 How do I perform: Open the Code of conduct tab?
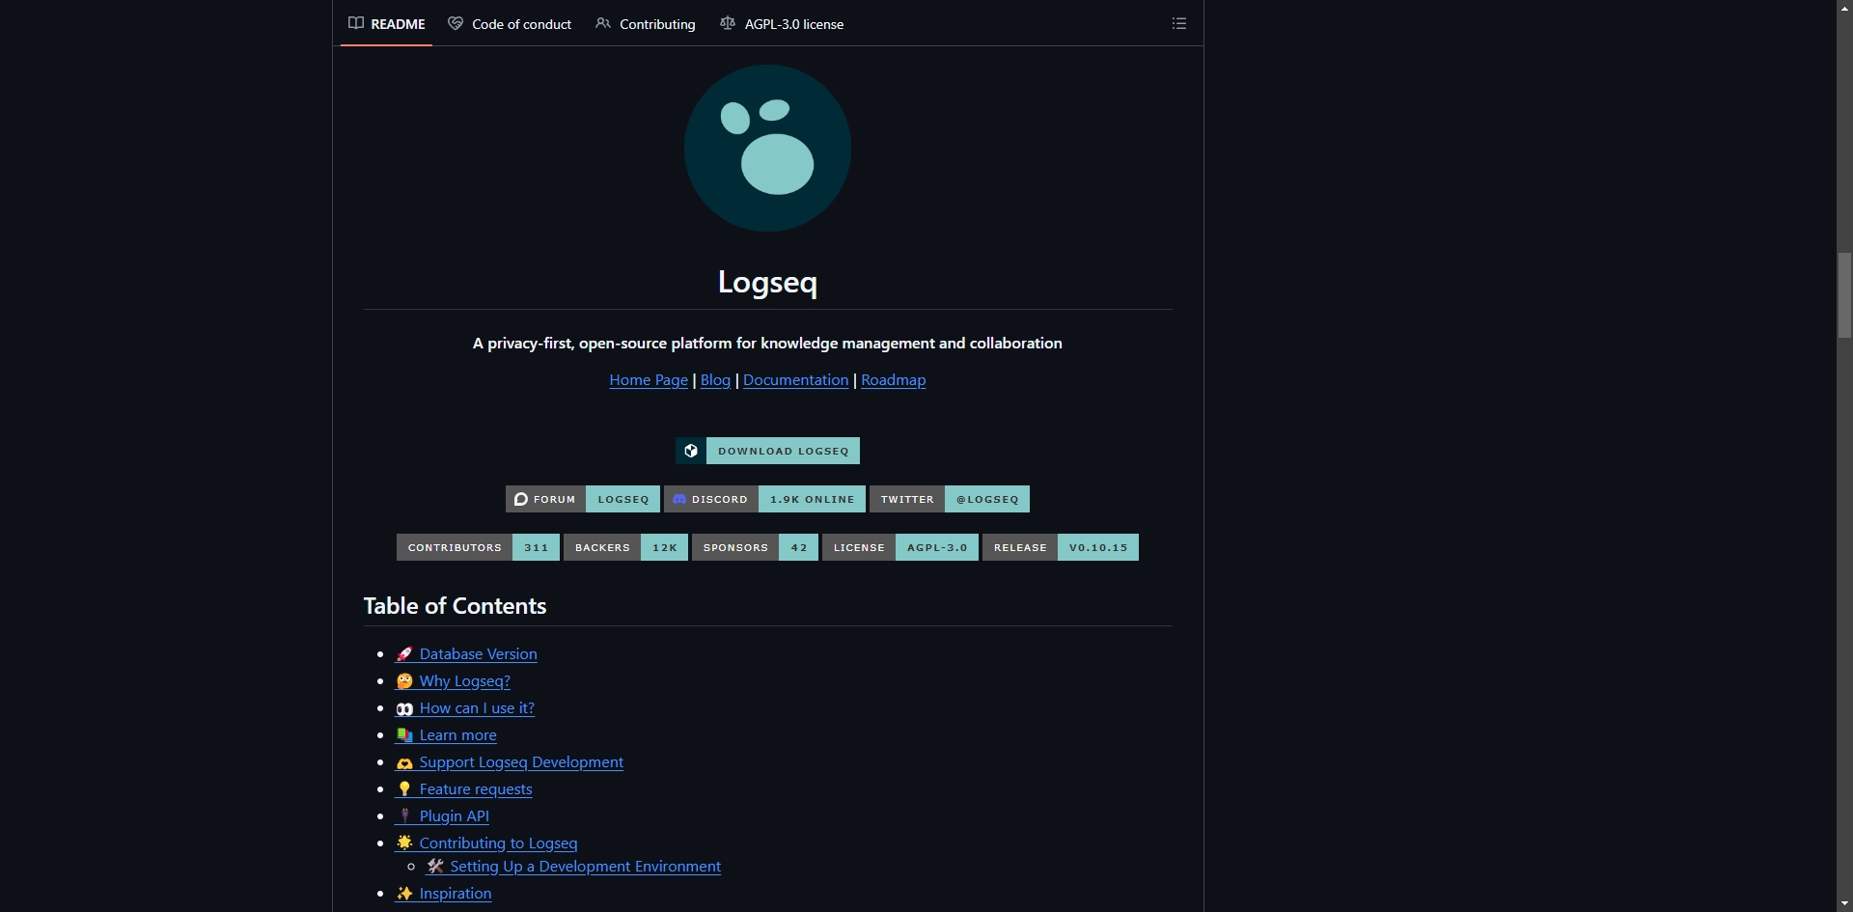tap(510, 23)
